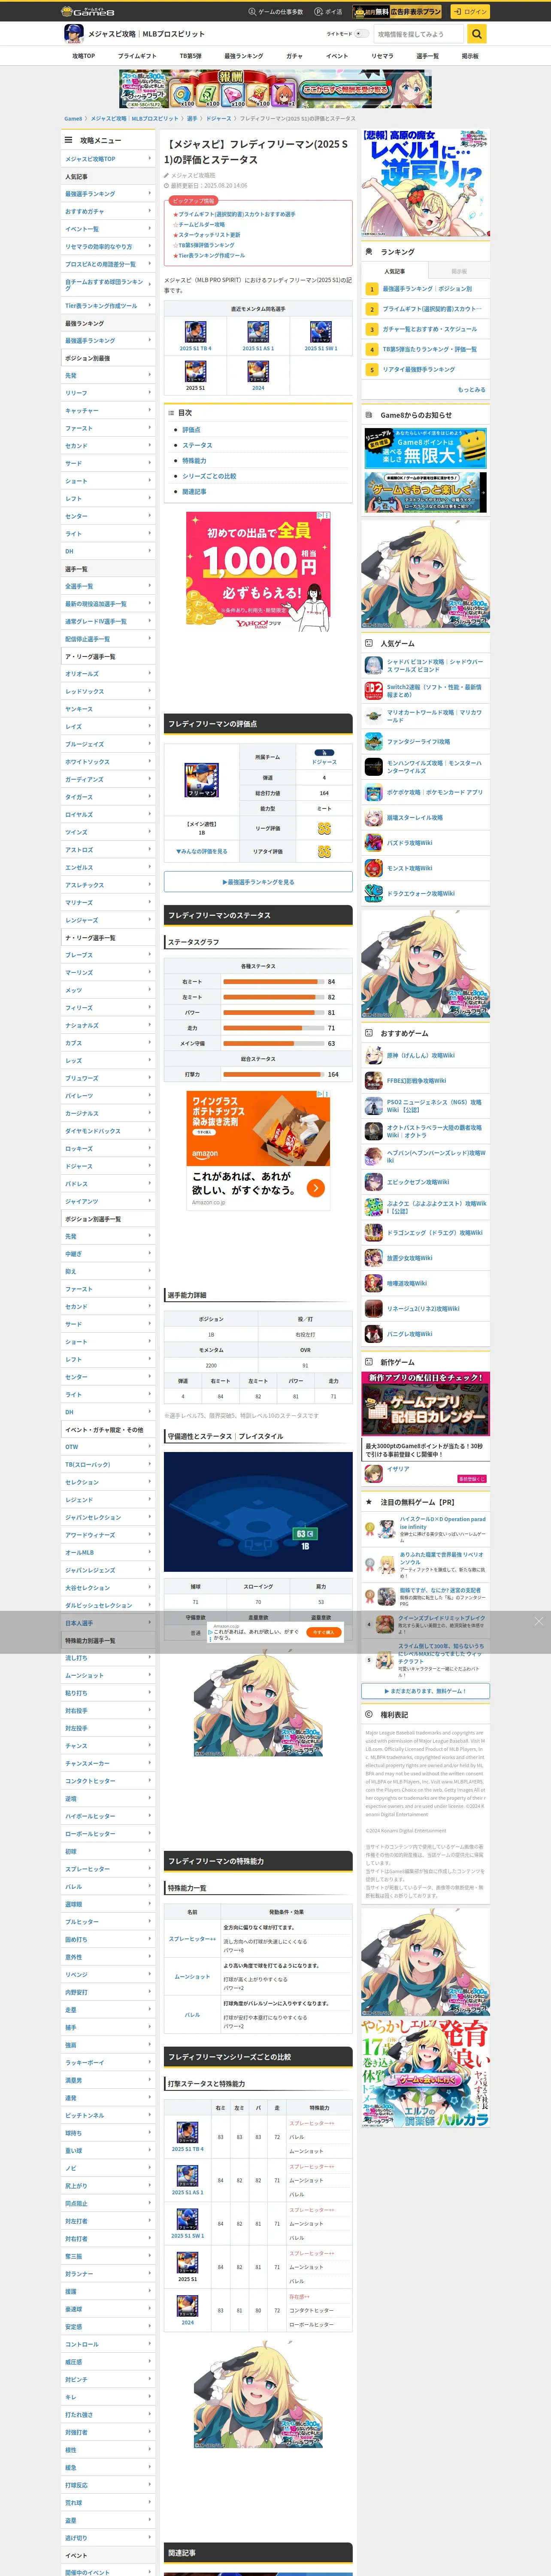Viewport: 551px width, 2576px height.
Task: Expand ▼みんなの評価を見る
Action: point(202,851)
